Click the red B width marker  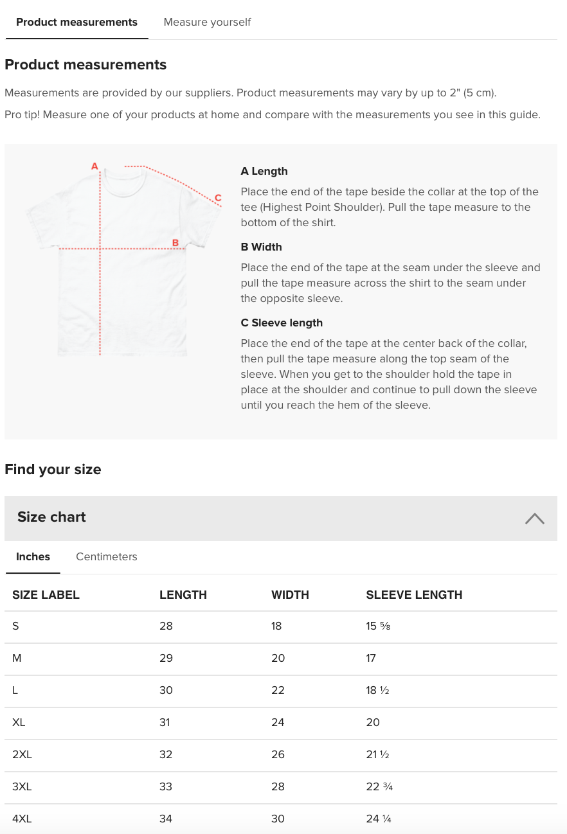[175, 243]
